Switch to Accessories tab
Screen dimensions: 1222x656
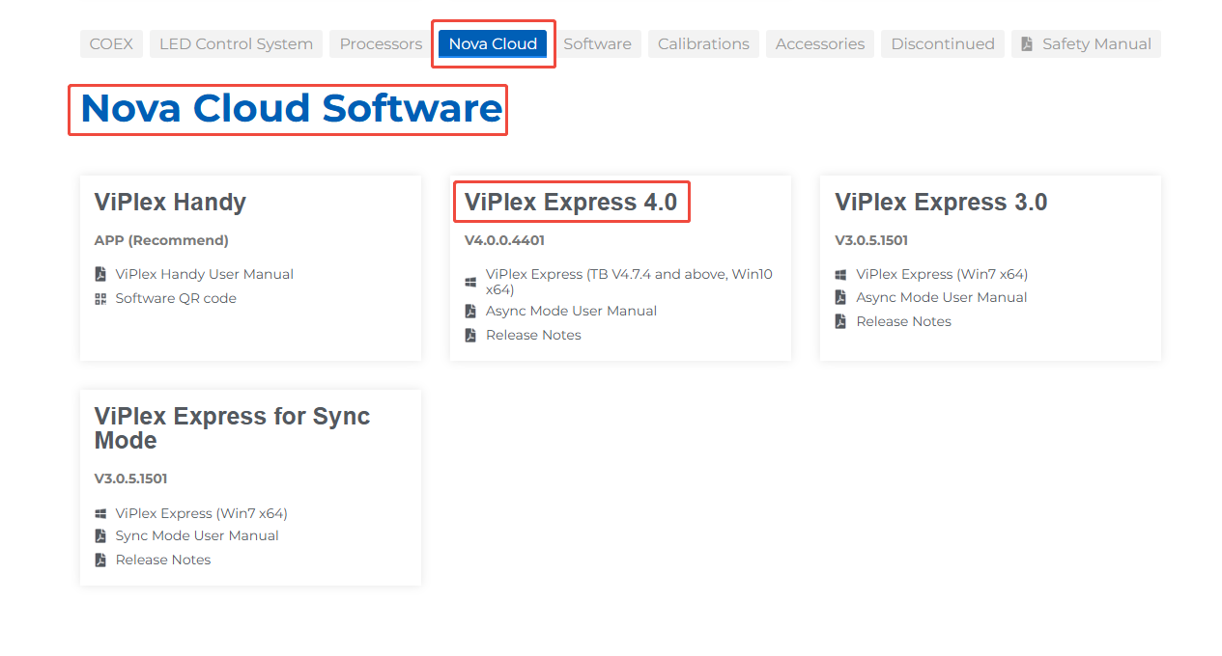point(820,43)
